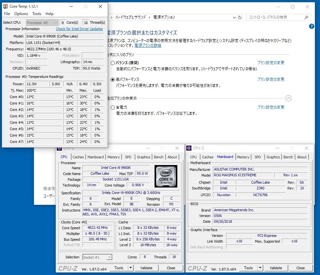
Task: Click the search magnifier in Control Panel search box
Action: pos(306,18)
